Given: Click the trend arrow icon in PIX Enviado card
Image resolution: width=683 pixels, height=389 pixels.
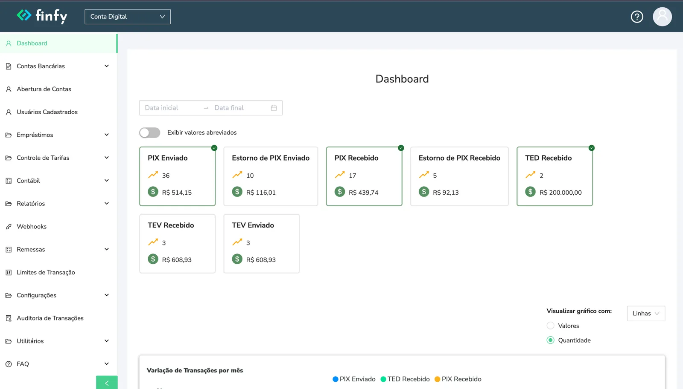Looking at the screenshot, I should (153, 175).
